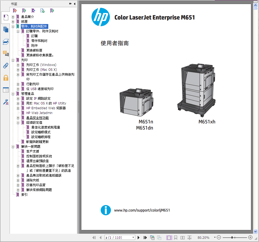Expand the 設定 IP 網路設定 bookmark

click(x=18, y=99)
